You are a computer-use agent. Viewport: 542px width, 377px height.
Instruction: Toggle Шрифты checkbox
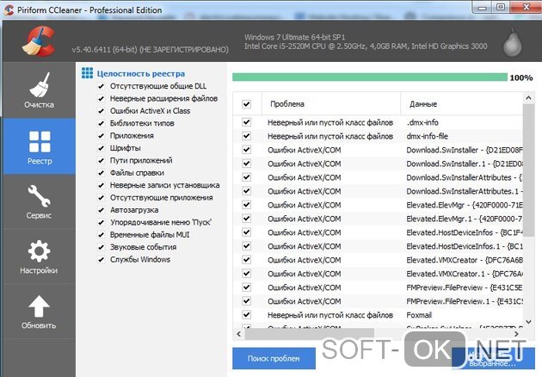101,148
